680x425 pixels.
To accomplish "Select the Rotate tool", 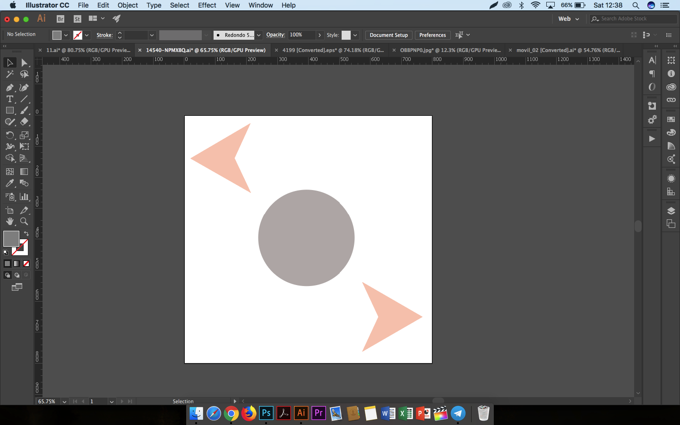I will coord(9,135).
